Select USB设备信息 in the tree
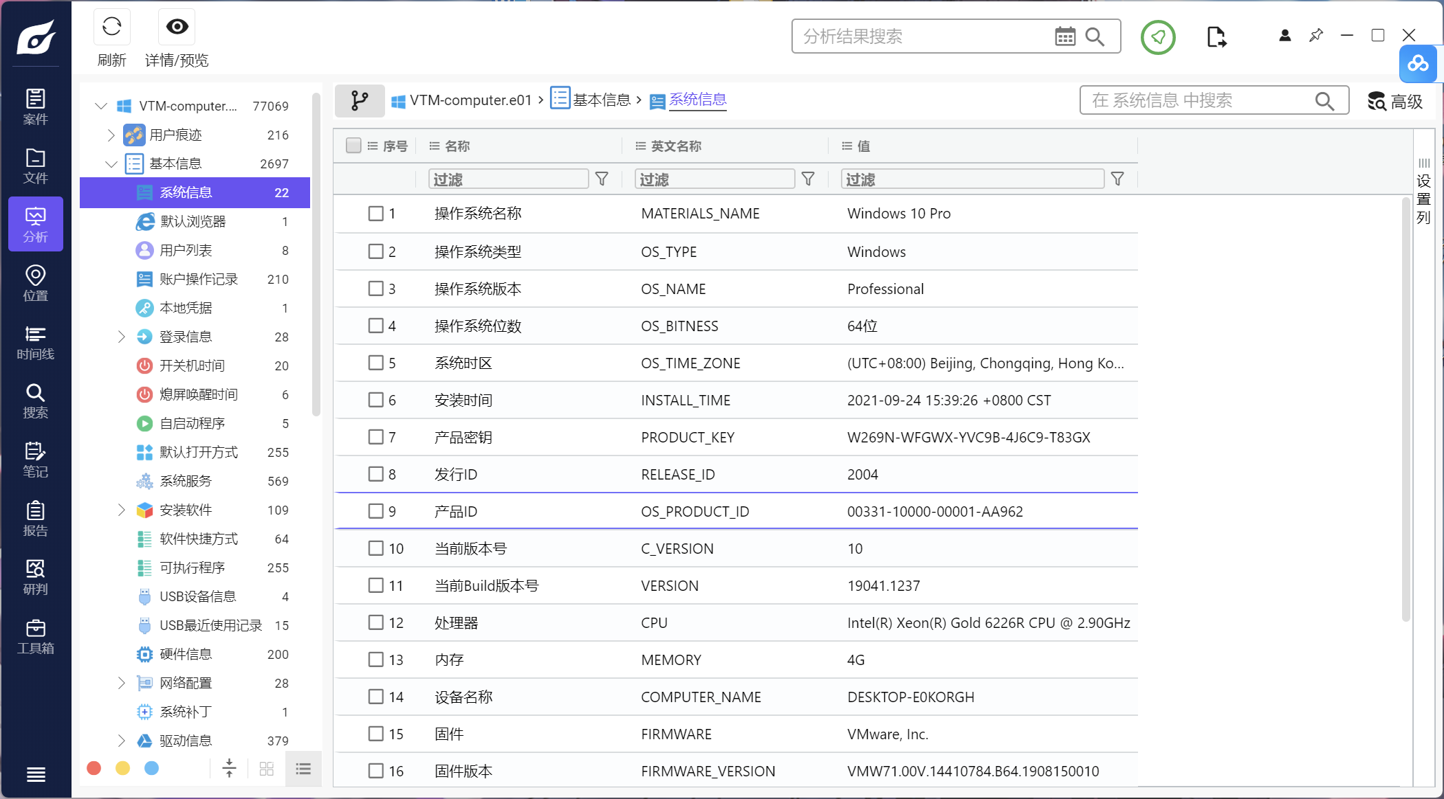The image size is (1444, 799). [x=195, y=596]
